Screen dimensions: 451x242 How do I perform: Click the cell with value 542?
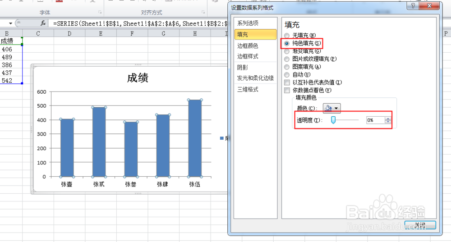click(11, 81)
